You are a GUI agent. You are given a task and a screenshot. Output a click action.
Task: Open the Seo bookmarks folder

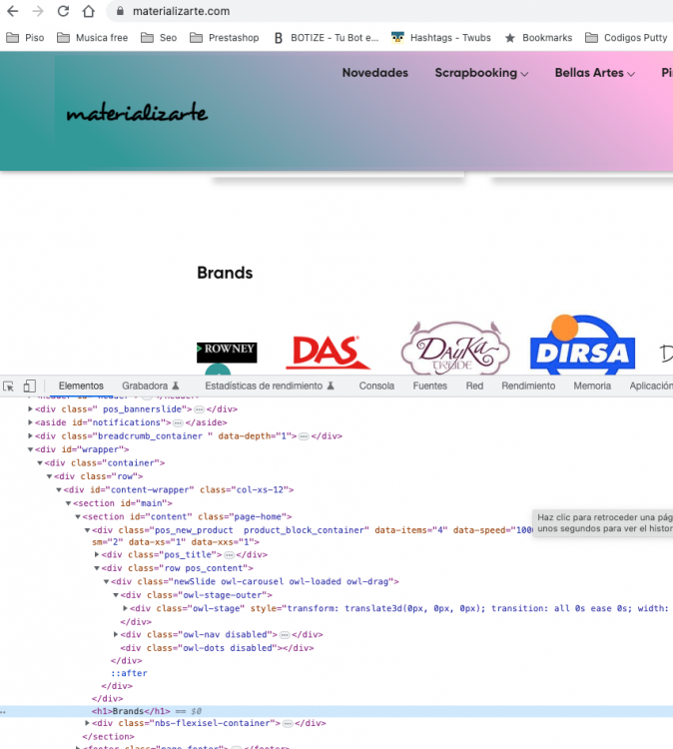pos(159,38)
